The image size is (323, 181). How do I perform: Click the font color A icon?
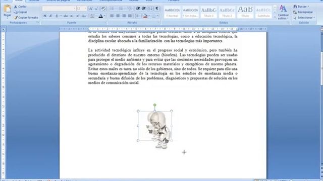pos(100,16)
